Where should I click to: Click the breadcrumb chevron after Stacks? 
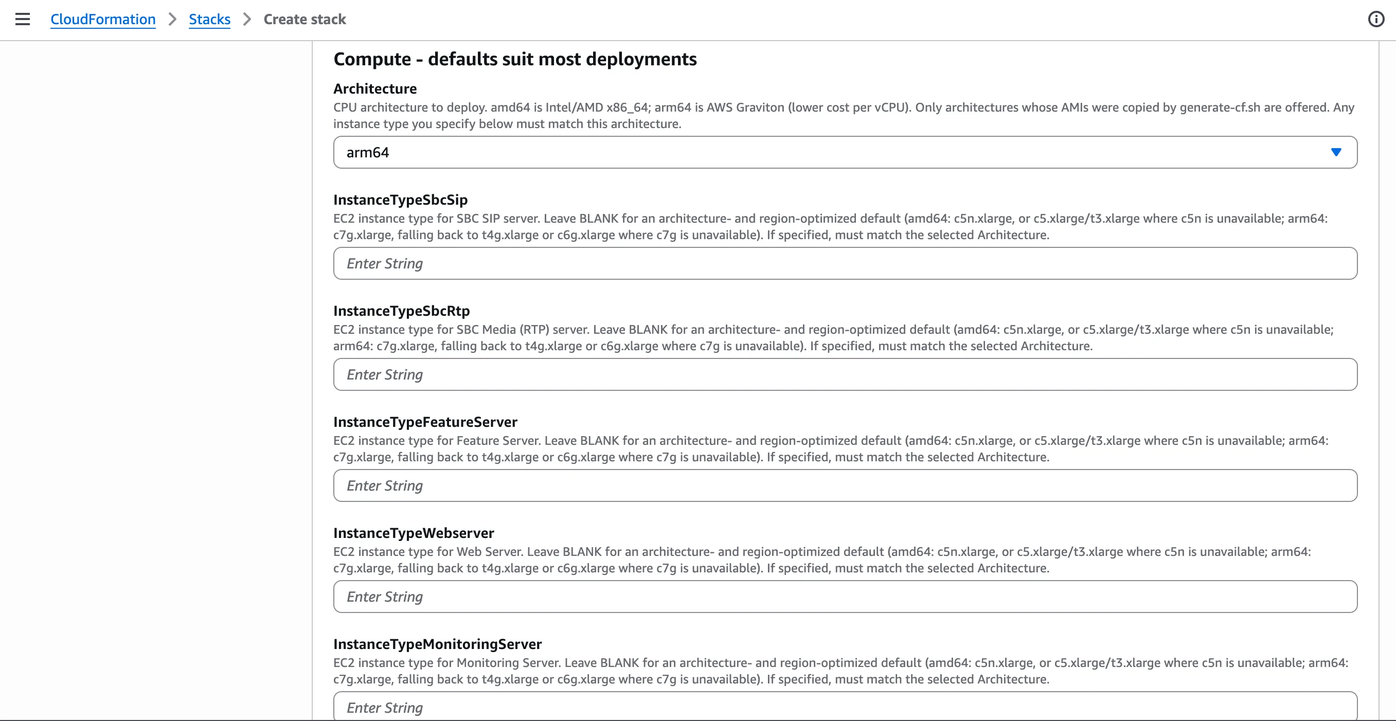247,20
